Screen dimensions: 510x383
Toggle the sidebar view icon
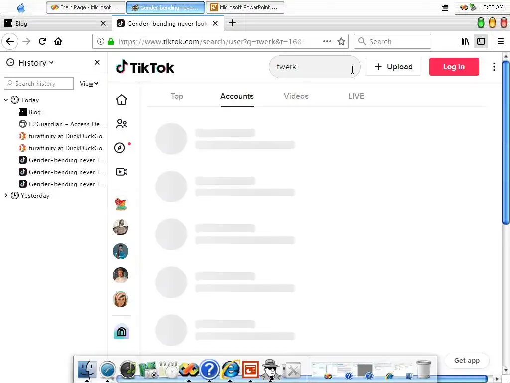[x=481, y=42]
